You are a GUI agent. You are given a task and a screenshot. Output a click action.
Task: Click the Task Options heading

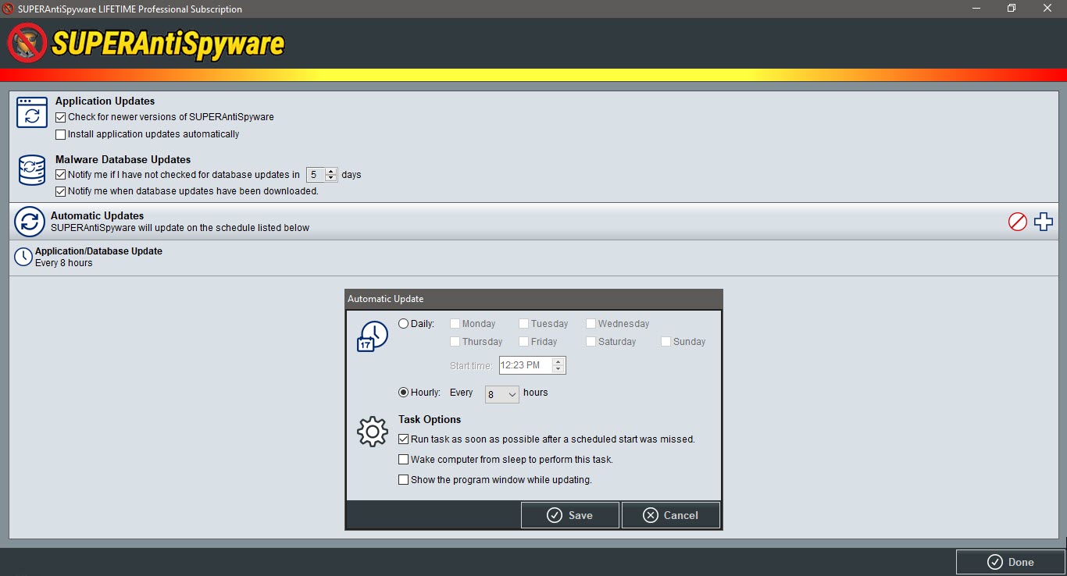430,419
